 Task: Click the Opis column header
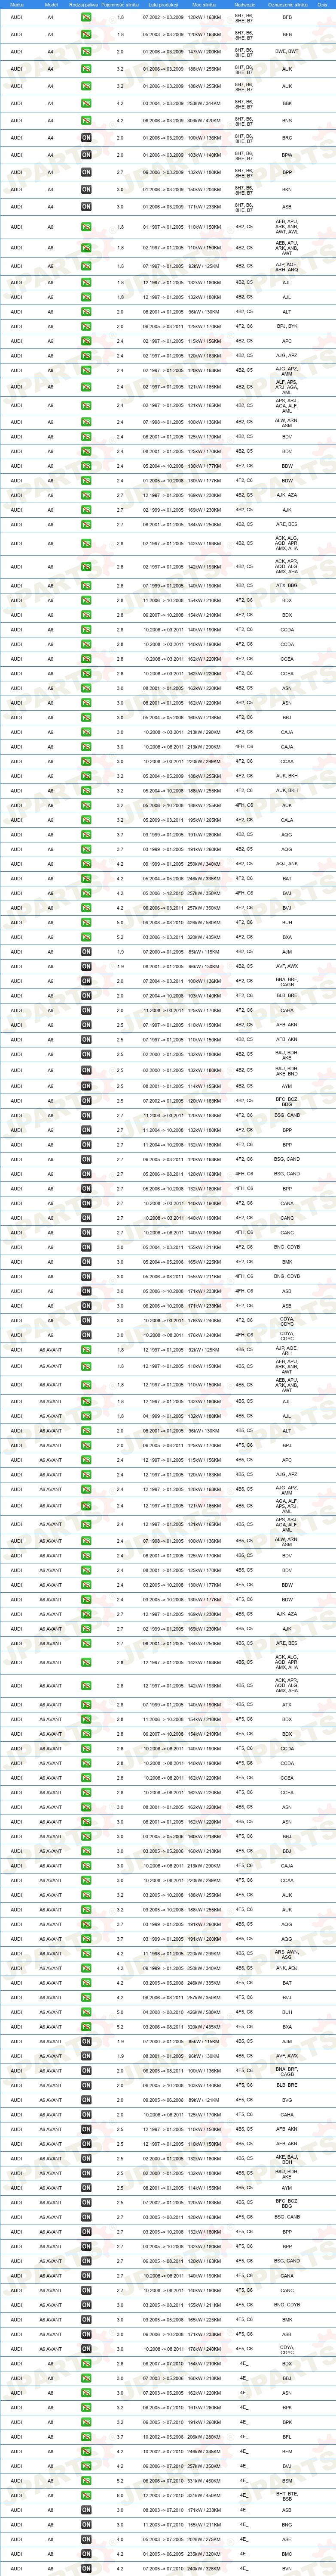click(x=323, y=5)
